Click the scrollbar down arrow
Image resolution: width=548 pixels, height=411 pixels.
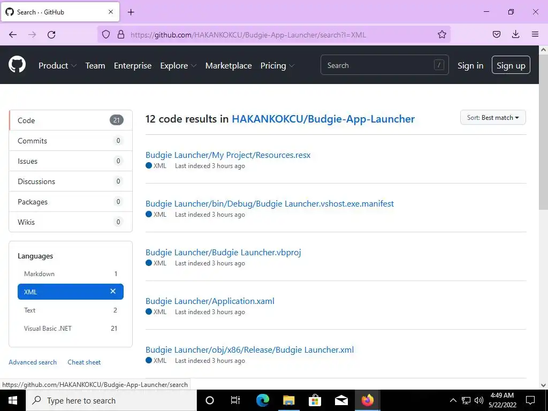pos(543,385)
